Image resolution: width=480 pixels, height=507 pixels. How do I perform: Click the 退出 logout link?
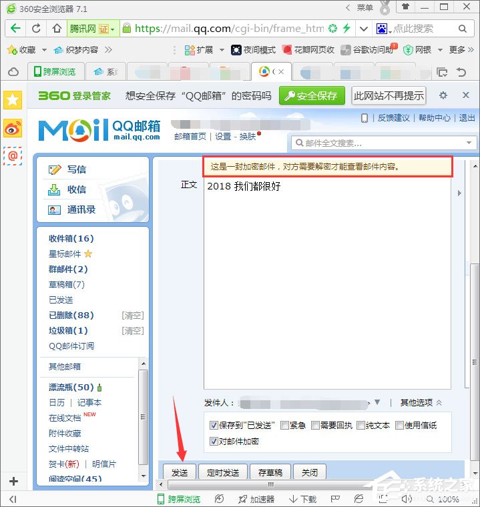click(467, 117)
